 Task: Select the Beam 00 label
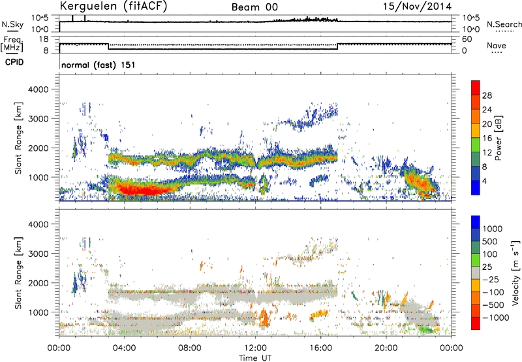click(254, 7)
